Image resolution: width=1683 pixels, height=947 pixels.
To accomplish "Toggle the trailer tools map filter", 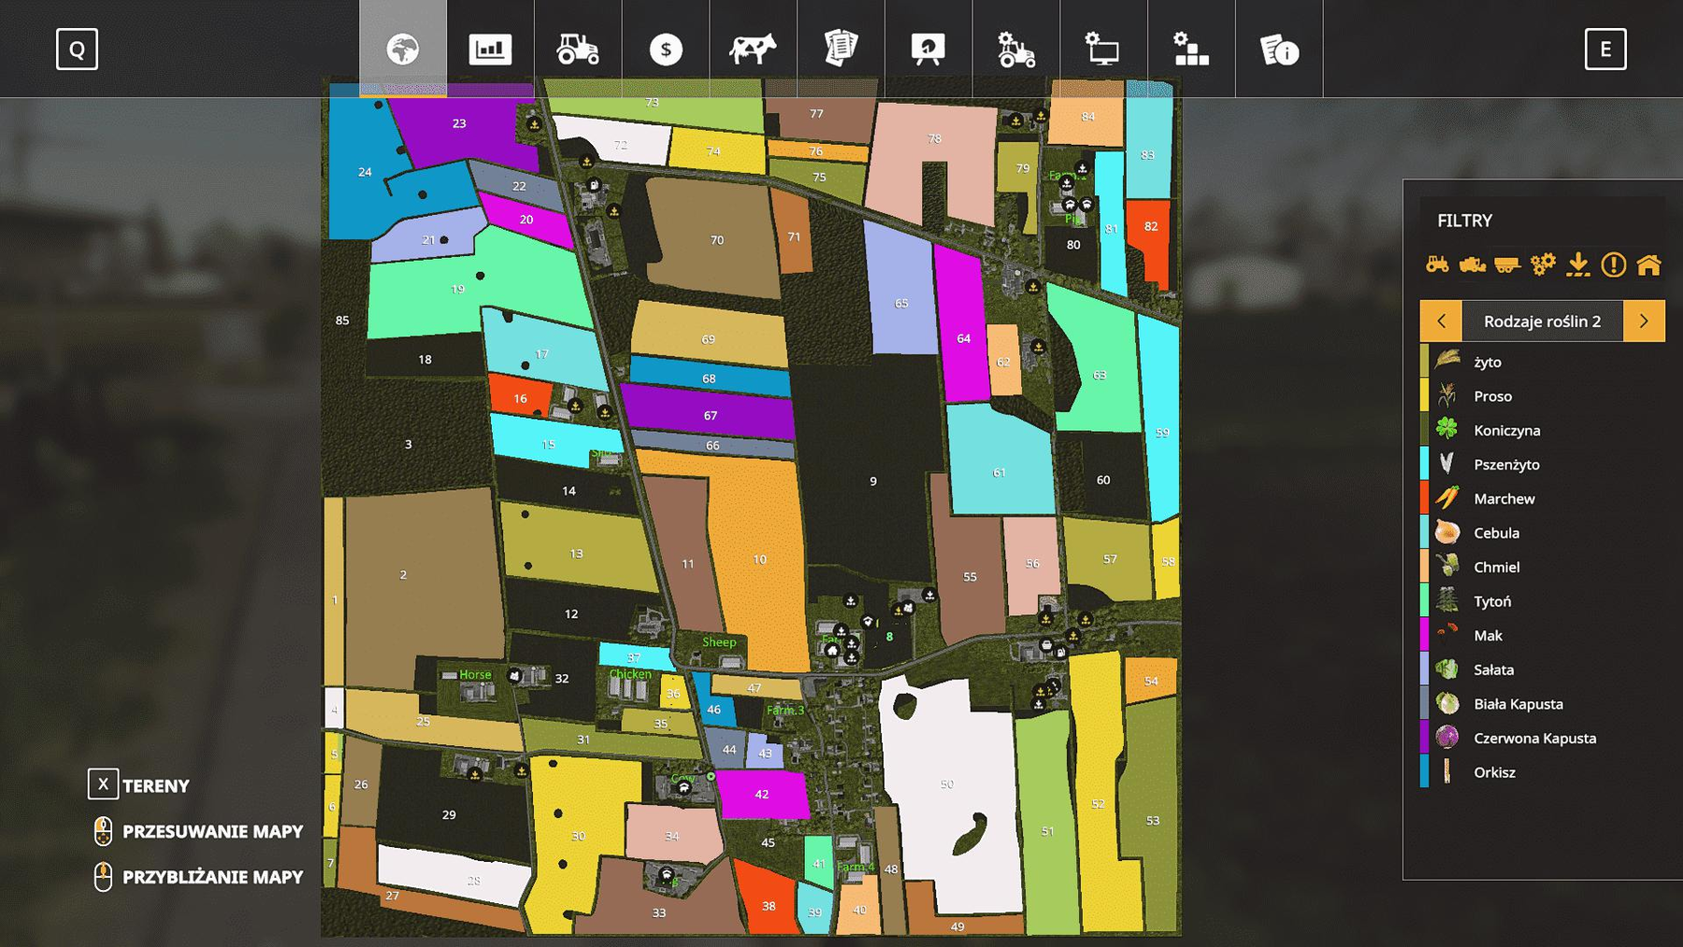I will 1507,265.
